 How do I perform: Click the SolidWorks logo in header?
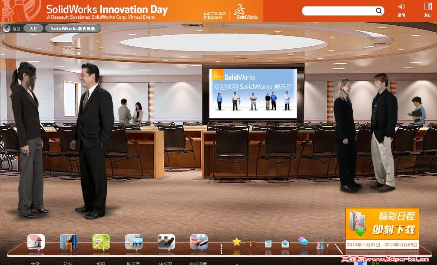click(x=246, y=12)
